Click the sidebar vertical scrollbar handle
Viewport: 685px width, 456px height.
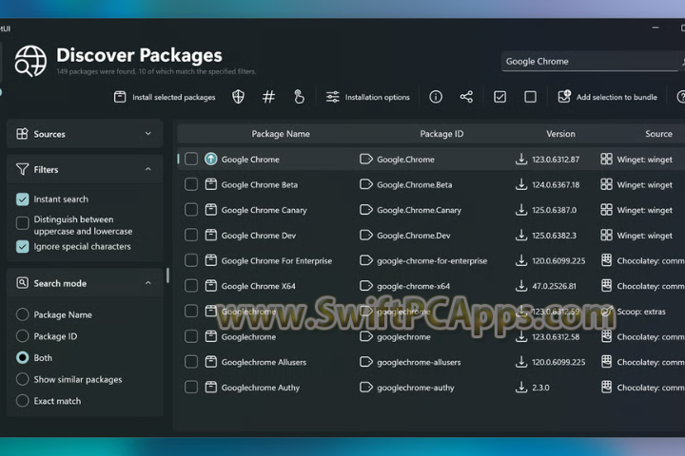point(167,275)
